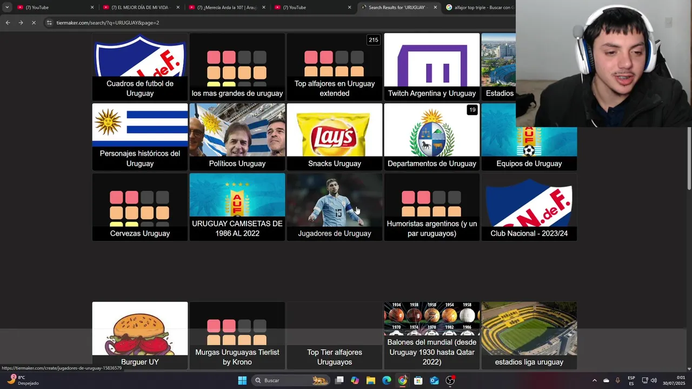Open Departamentos de Uruguay template
The image size is (692, 389).
pos(432,137)
